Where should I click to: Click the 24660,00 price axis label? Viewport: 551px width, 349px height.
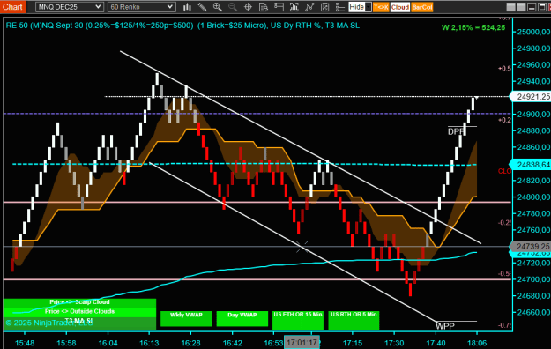[x=533, y=312]
